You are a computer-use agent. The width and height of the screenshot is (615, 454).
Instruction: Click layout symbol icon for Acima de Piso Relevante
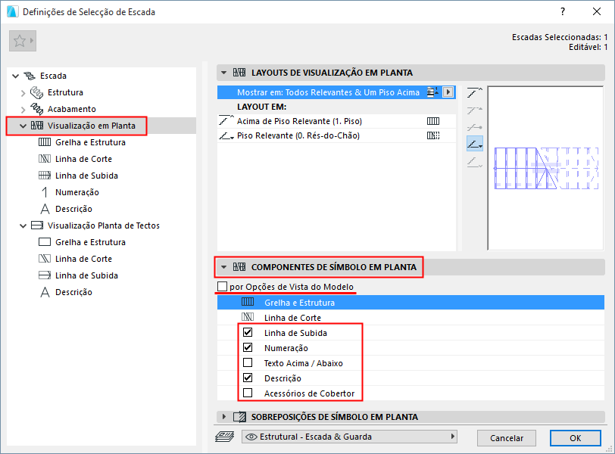coord(433,121)
